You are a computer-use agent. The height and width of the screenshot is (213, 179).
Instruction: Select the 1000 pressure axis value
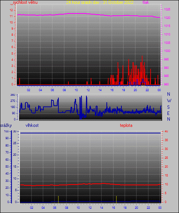(x=167, y=51)
